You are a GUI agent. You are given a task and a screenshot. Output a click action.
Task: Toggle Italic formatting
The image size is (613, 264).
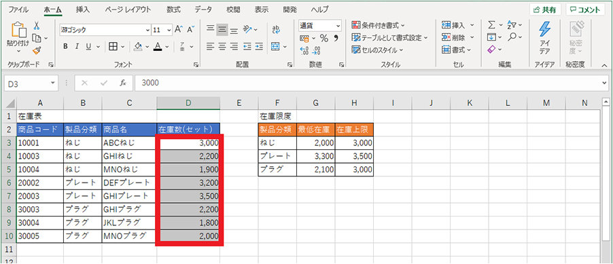pos(77,46)
